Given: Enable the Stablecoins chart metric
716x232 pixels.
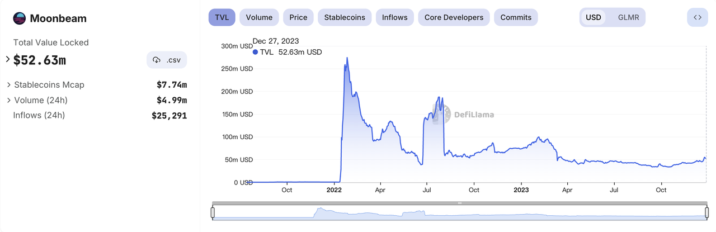Looking at the screenshot, I should (345, 17).
